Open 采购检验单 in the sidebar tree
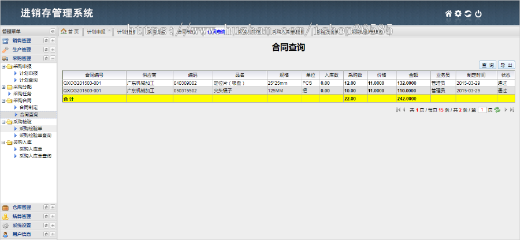520x240 pixels. point(31,129)
